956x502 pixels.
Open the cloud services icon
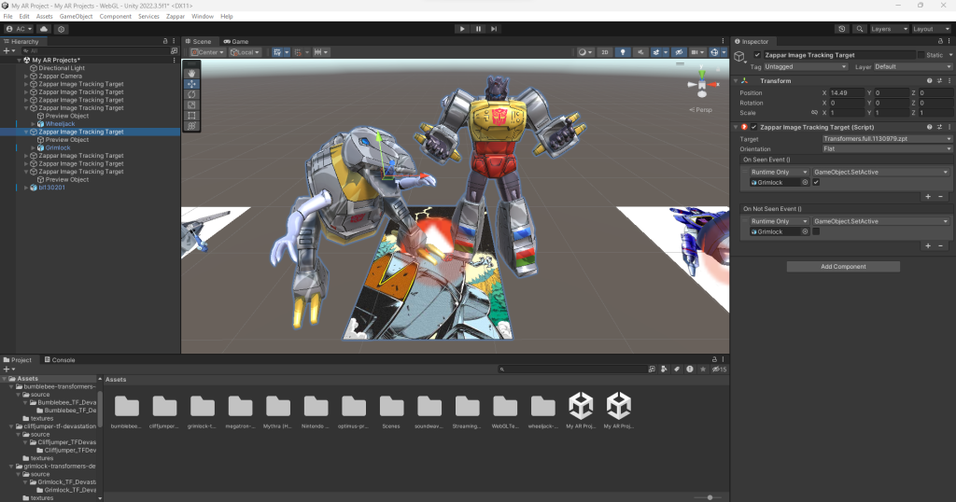click(44, 29)
